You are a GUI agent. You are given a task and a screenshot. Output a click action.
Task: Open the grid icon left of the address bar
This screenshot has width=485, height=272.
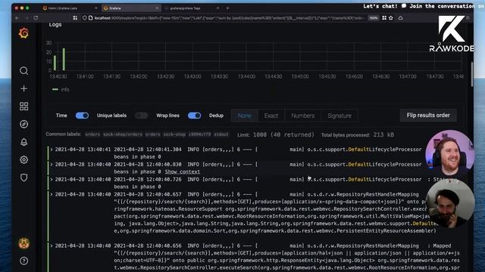click(x=75, y=18)
